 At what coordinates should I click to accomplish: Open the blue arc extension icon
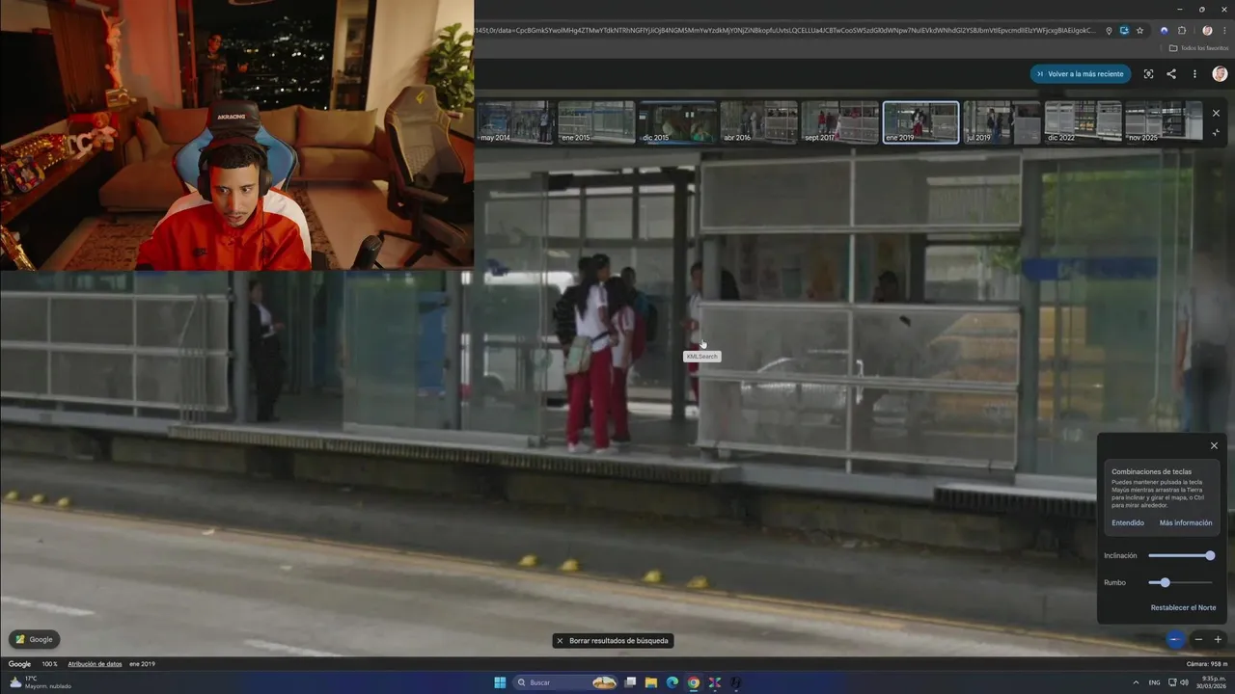pos(1164,31)
